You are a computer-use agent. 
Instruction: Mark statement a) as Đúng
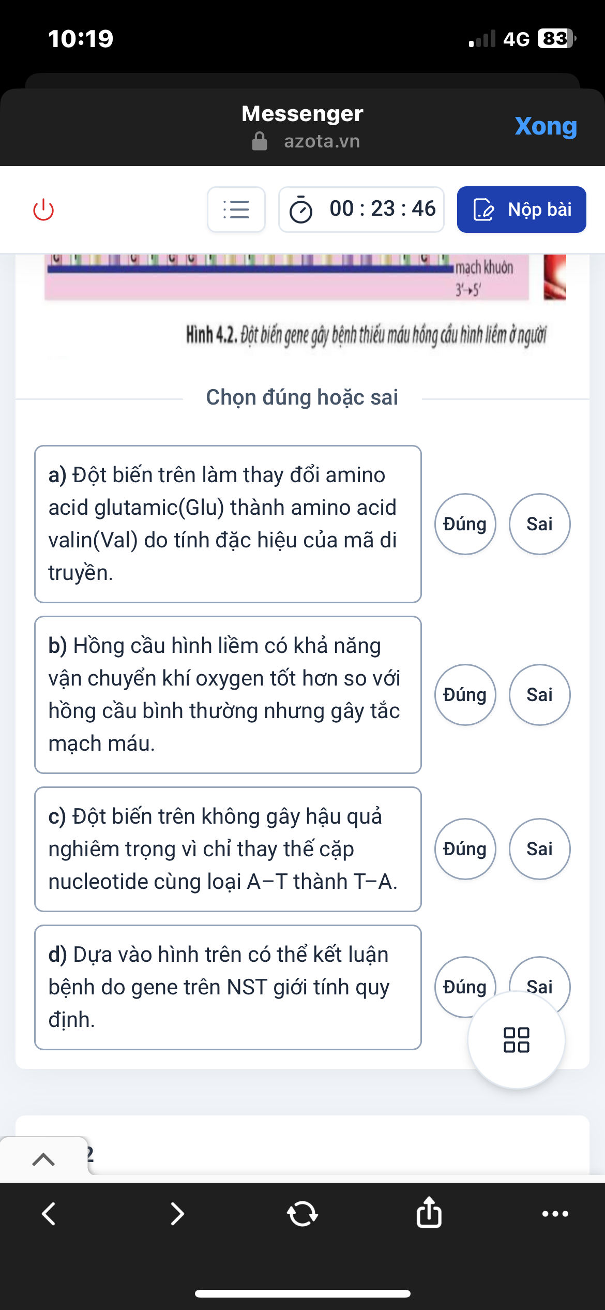(465, 524)
